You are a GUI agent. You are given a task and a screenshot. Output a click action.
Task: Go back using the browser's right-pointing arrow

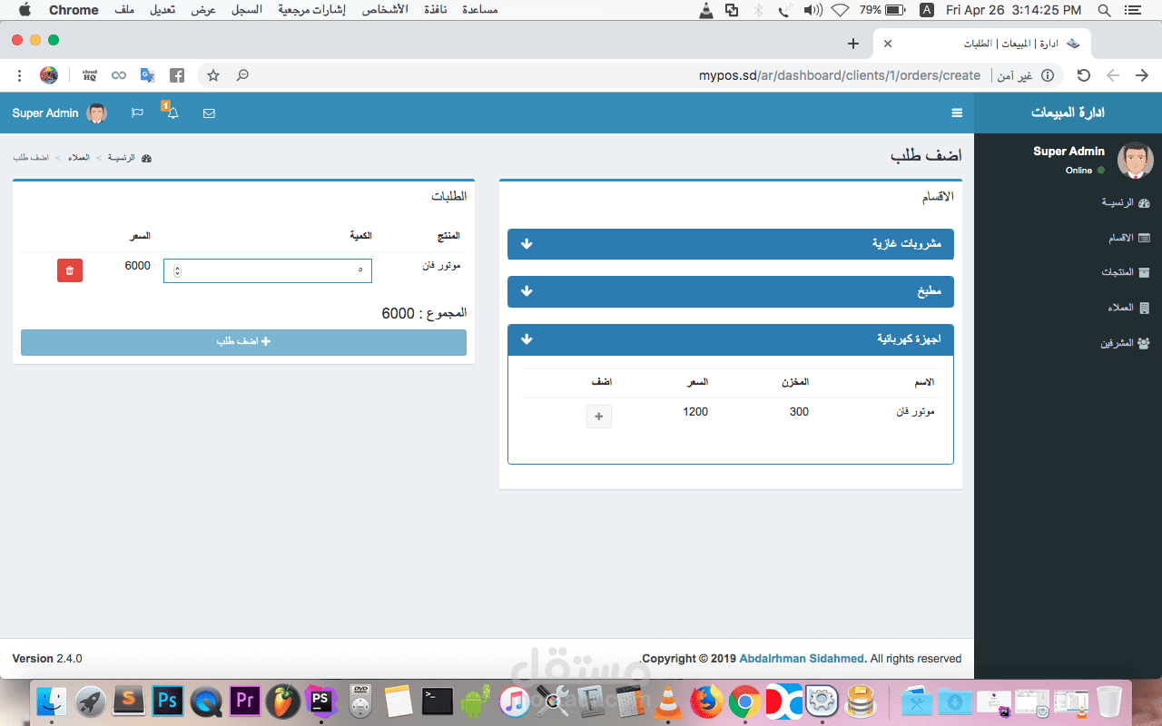pos(1142,75)
